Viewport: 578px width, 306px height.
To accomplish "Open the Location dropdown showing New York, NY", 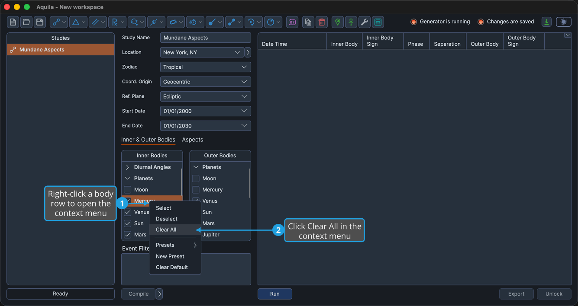I will 202,52.
